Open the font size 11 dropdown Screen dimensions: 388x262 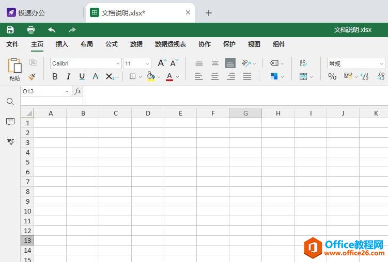[137, 63]
